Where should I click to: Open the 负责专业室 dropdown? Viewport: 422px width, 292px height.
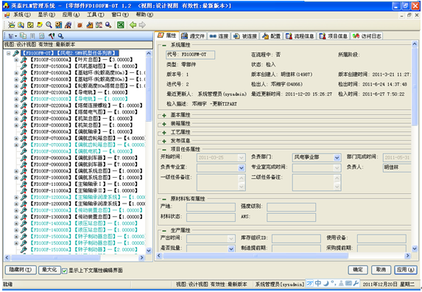242,168
